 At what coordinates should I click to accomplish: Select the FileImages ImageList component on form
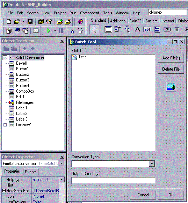[171, 87]
